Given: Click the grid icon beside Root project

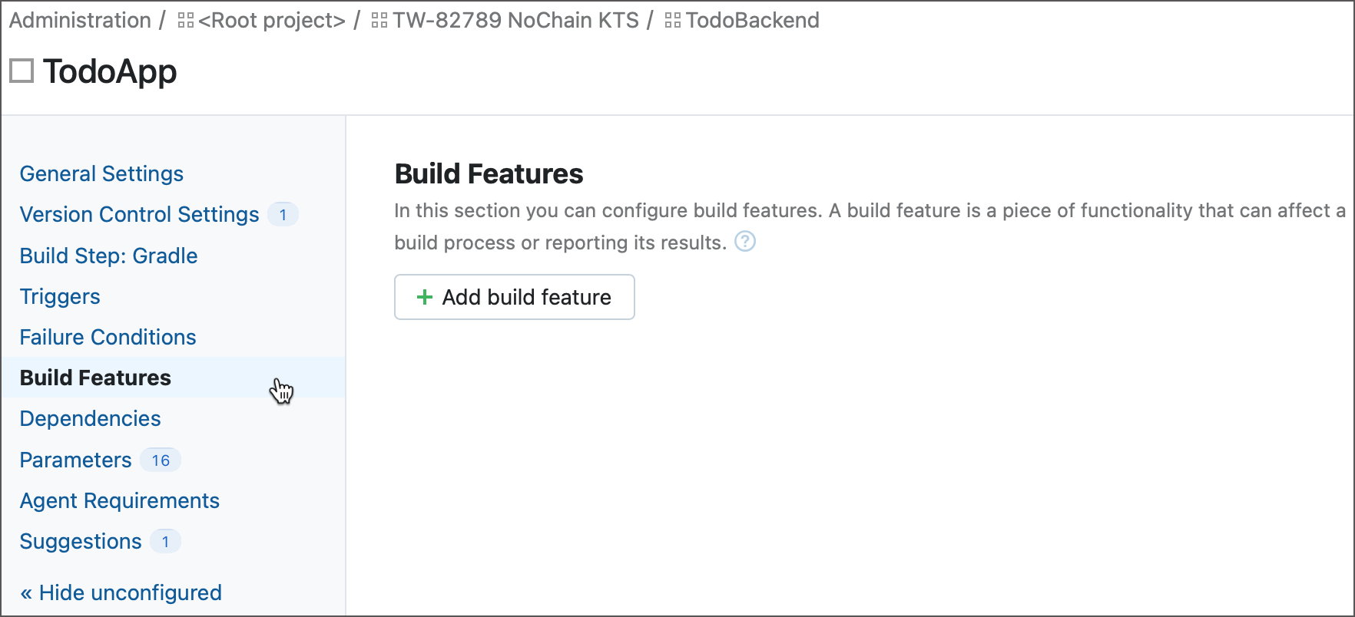Looking at the screenshot, I should pos(184,20).
